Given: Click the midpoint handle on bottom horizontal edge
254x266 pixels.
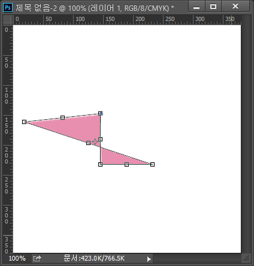Looking at the screenshot, I should [126, 164].
